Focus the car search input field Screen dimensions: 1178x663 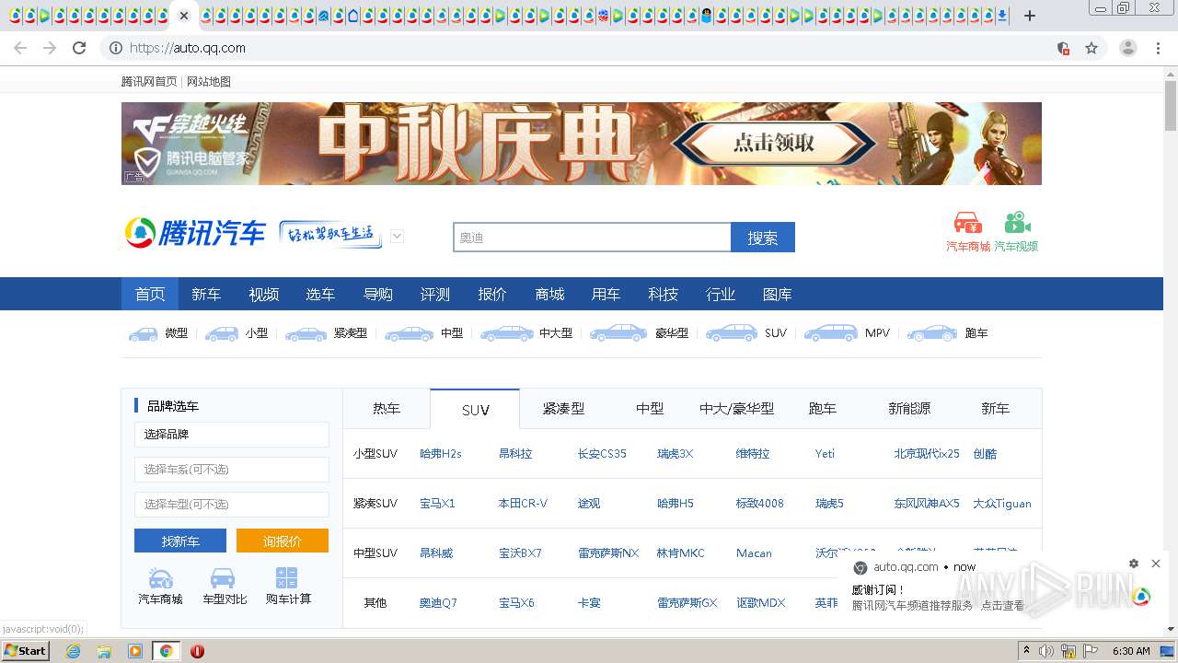coord(592,238)
